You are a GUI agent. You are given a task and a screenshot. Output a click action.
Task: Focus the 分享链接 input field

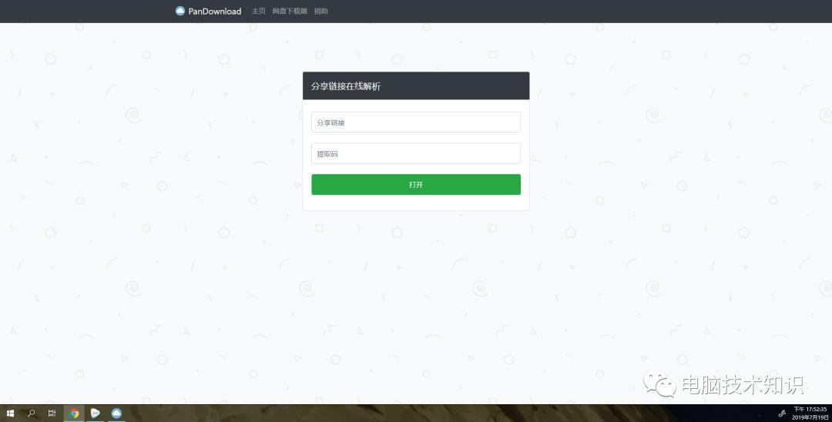[x=416, y=122]
